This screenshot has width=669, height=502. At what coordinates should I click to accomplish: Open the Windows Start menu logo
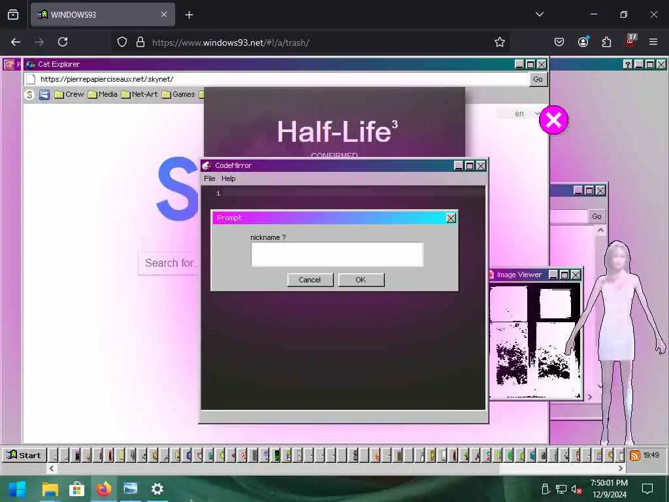click(x=18, y=489)
